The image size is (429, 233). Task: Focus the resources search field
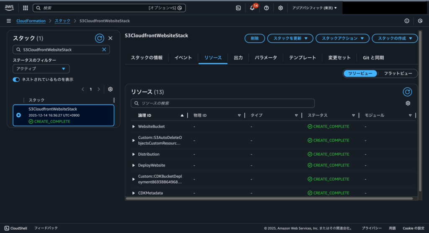pos(222,103)
